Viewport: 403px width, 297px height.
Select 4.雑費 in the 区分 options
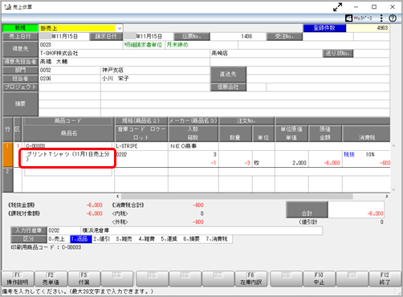click(146, 239)
